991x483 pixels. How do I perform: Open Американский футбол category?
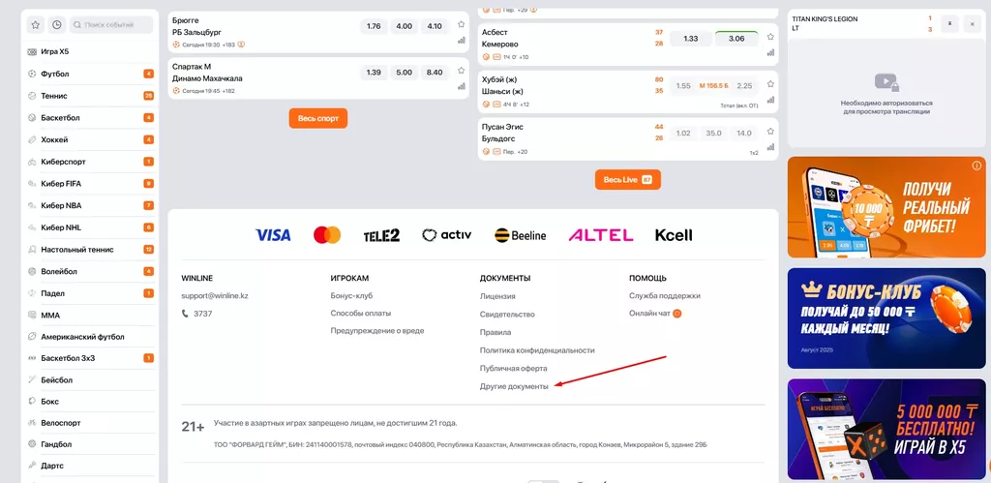point(90,337)
